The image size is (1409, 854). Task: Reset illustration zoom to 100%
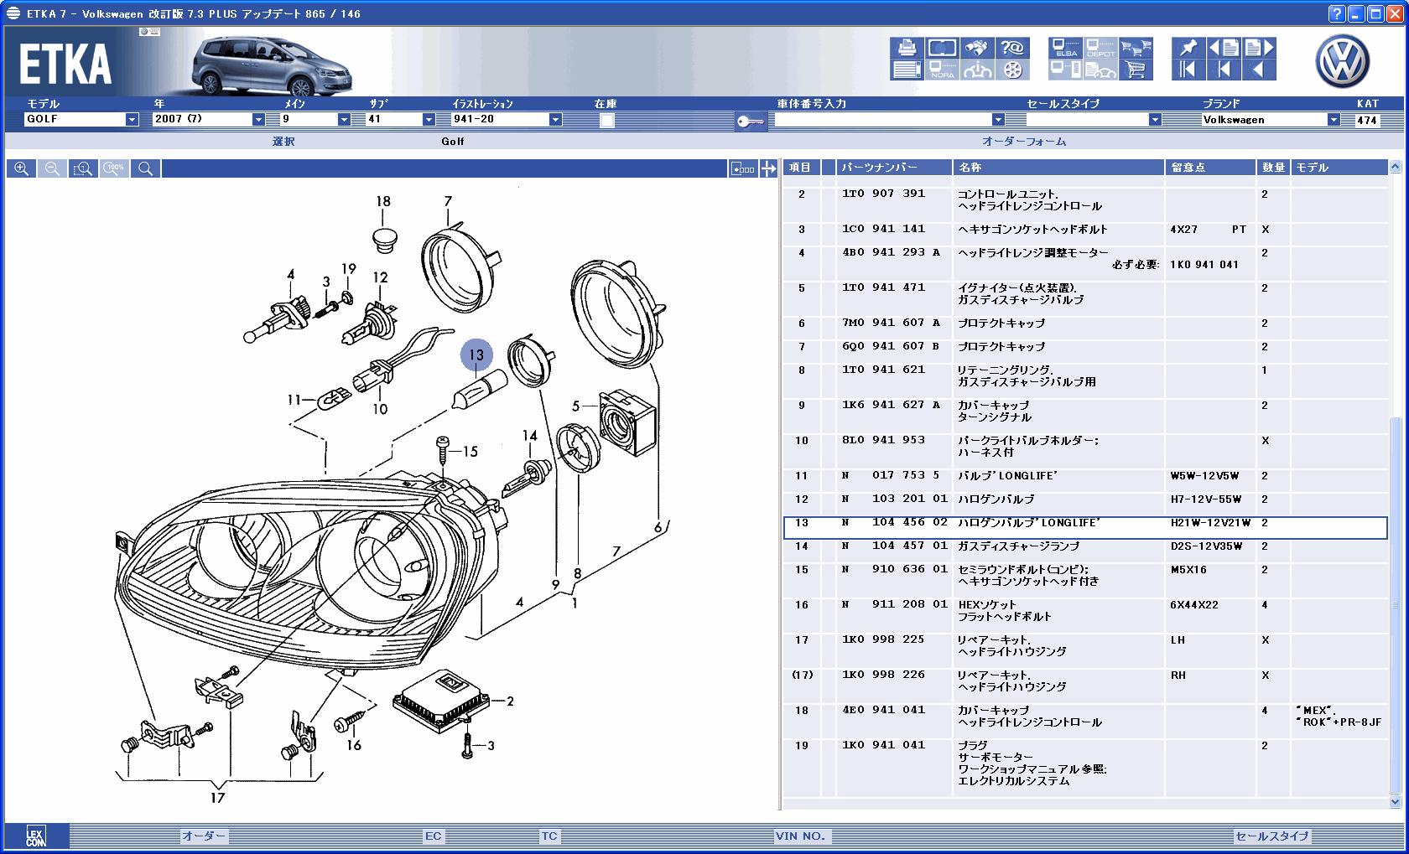pos(114,168)
